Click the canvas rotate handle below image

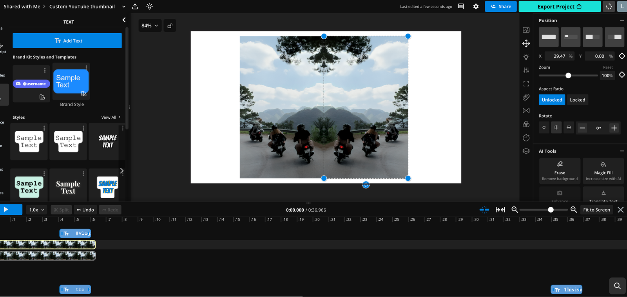(x=366, y=185)
